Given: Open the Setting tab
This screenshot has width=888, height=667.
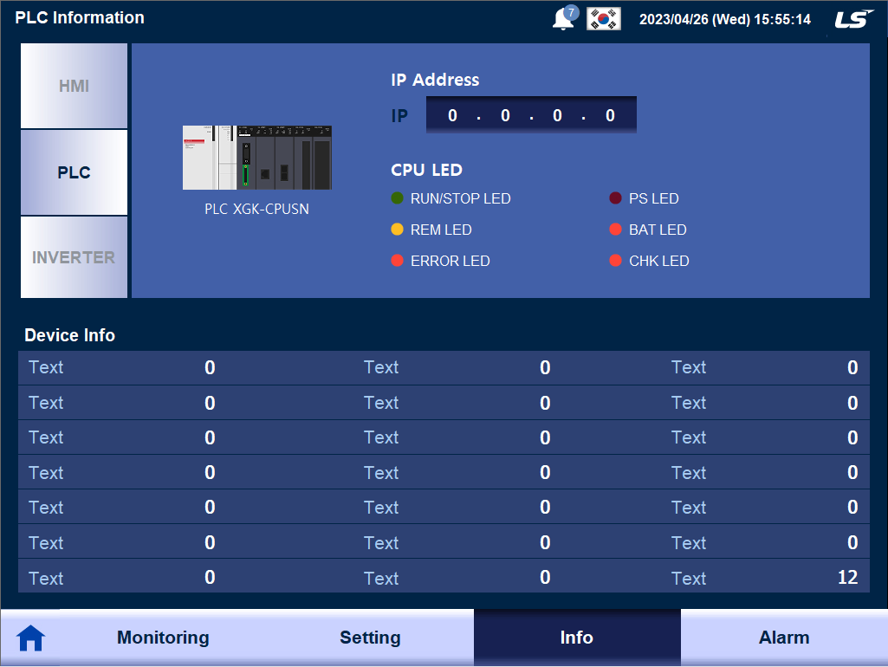Looking at the screenshot, I should (370, 637).
